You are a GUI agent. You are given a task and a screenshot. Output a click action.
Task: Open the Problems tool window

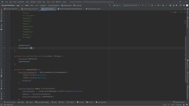71,102
